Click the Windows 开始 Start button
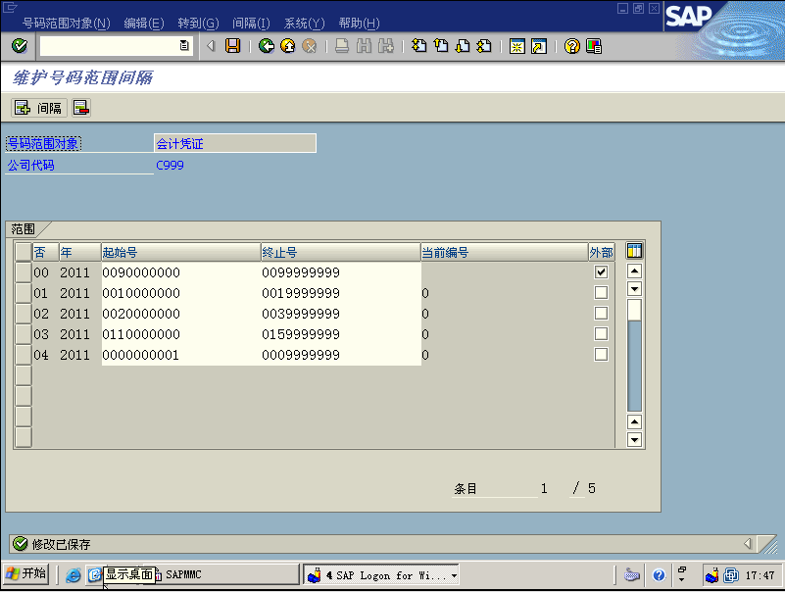The width and height of the screenshot is (785, 593). click(x=25, y=574)
